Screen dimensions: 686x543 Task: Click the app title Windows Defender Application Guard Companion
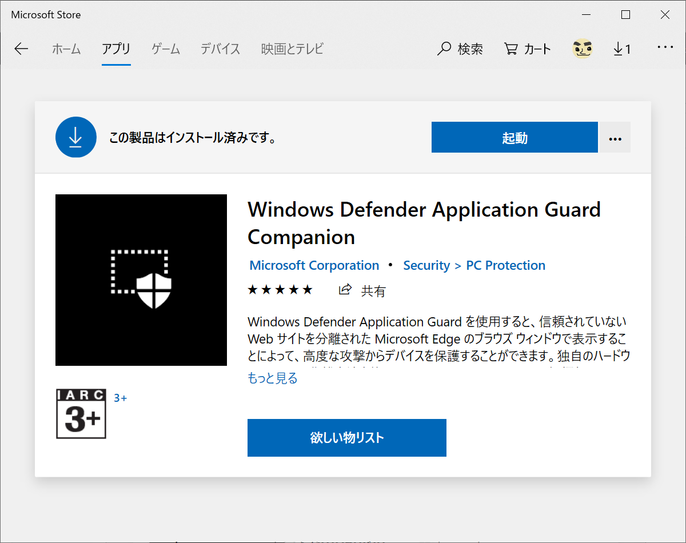pos(424,223)
